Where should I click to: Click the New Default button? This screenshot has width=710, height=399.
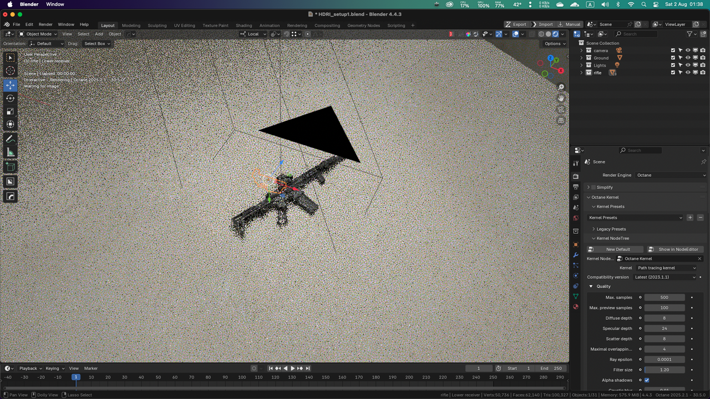click(x=616, y=249)
